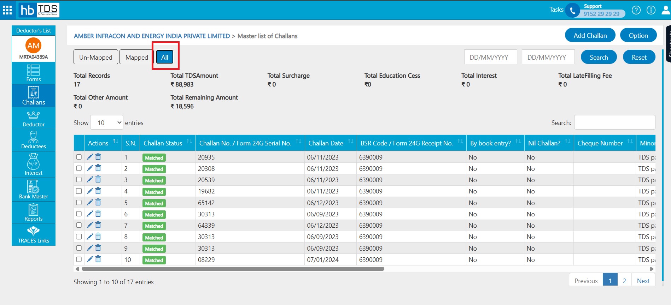Sort by Challan Date column
Viewport: 671px width, 305px height.
pyautogui.click(x=331, y=143)
